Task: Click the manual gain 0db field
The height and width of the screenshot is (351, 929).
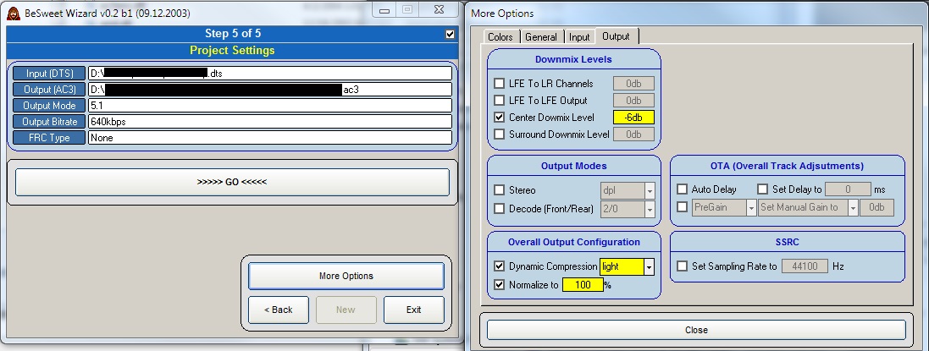Action: click(x=876, y=208)
